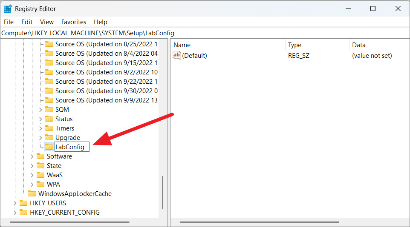Screen dimensions: 410x227
Task: Click the WaaS folder icon
Action: point(40,175)
